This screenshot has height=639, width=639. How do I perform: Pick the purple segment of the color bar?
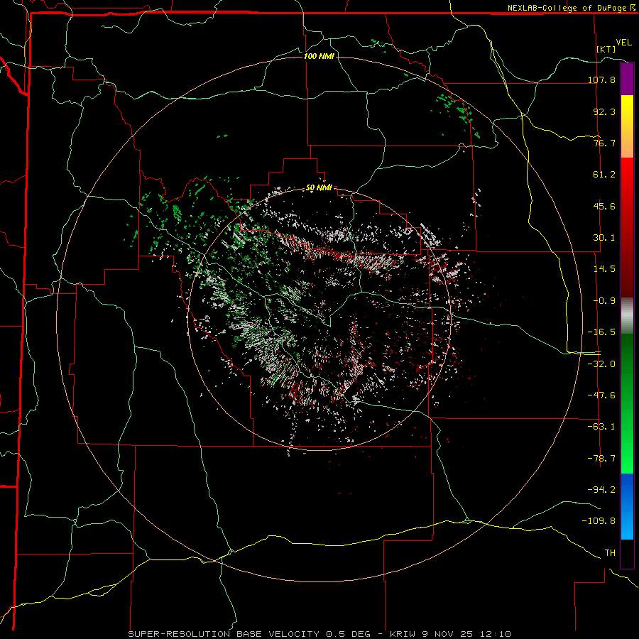(627, 79)
